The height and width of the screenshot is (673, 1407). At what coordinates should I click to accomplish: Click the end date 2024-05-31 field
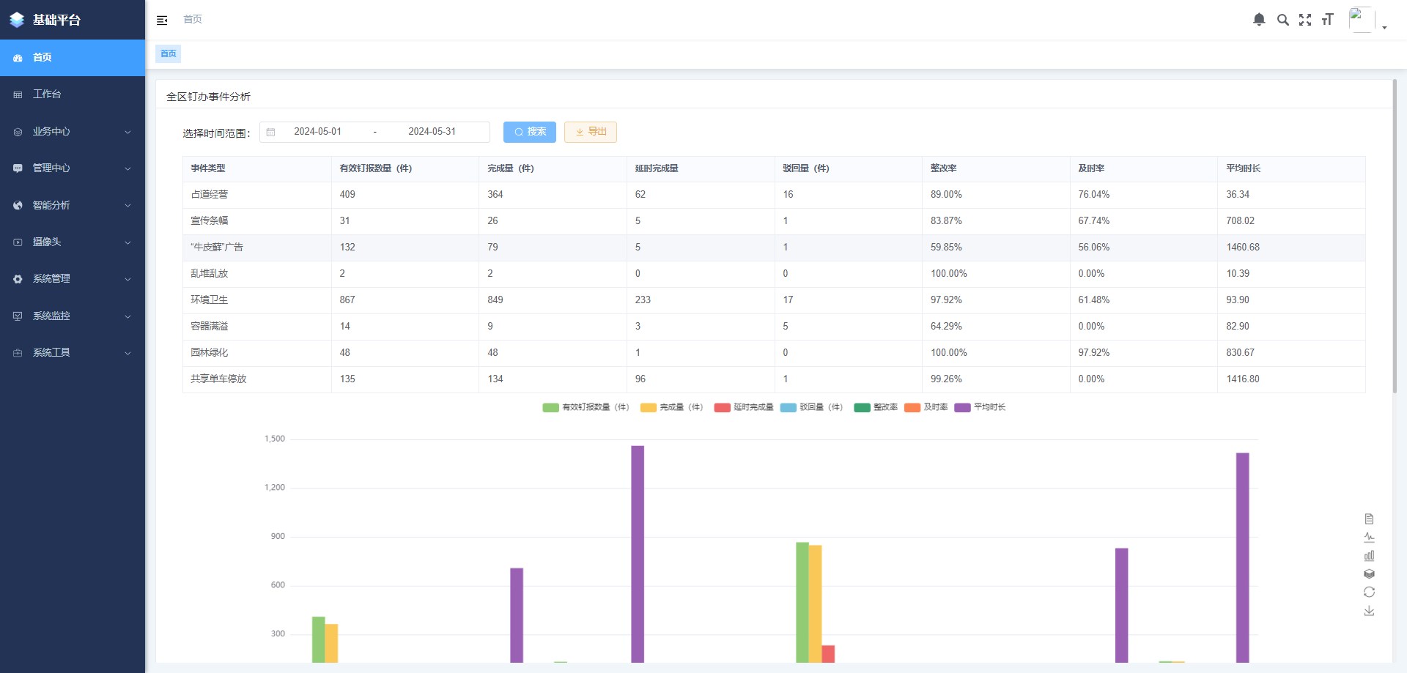tap(432, 132)
